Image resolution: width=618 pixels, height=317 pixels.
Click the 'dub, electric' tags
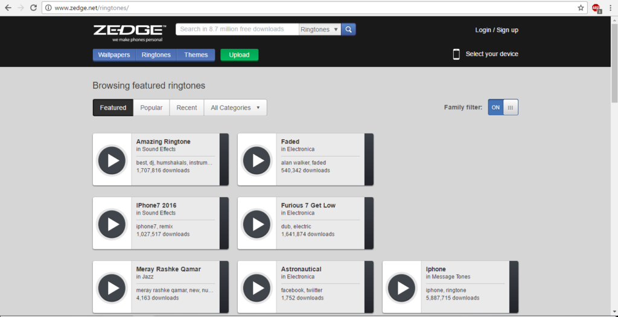click(296, 227)
